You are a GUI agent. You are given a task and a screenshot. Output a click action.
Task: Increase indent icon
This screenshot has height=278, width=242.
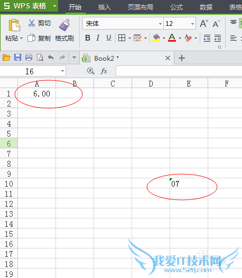pos(218,38)
